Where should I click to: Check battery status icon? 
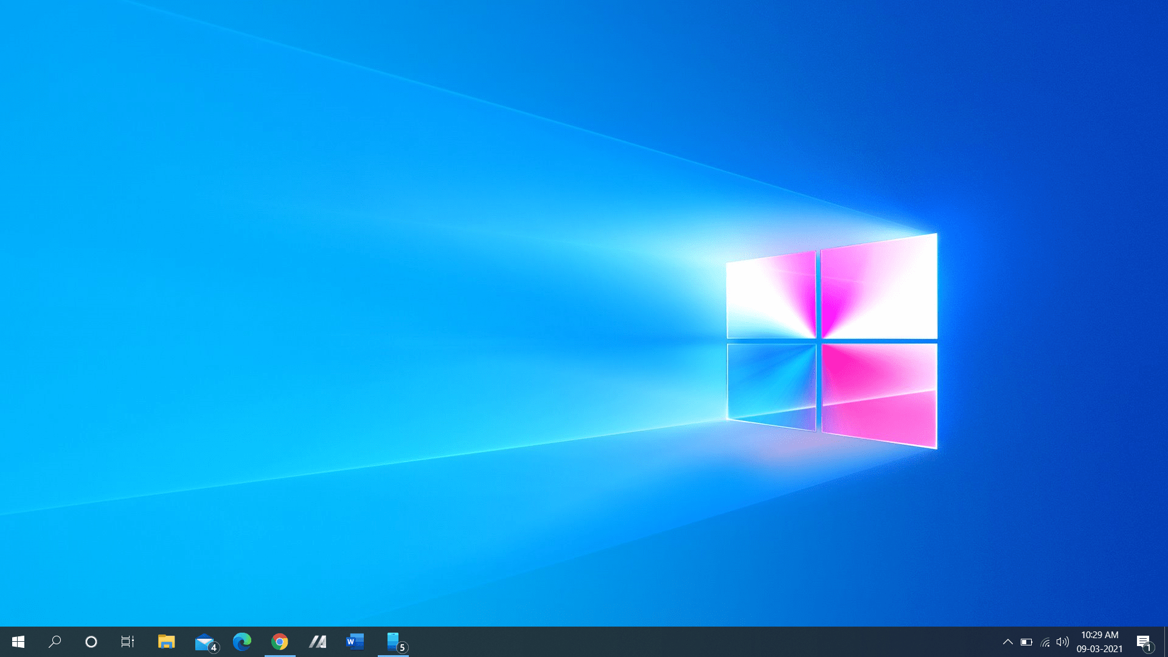(1026, 642)
